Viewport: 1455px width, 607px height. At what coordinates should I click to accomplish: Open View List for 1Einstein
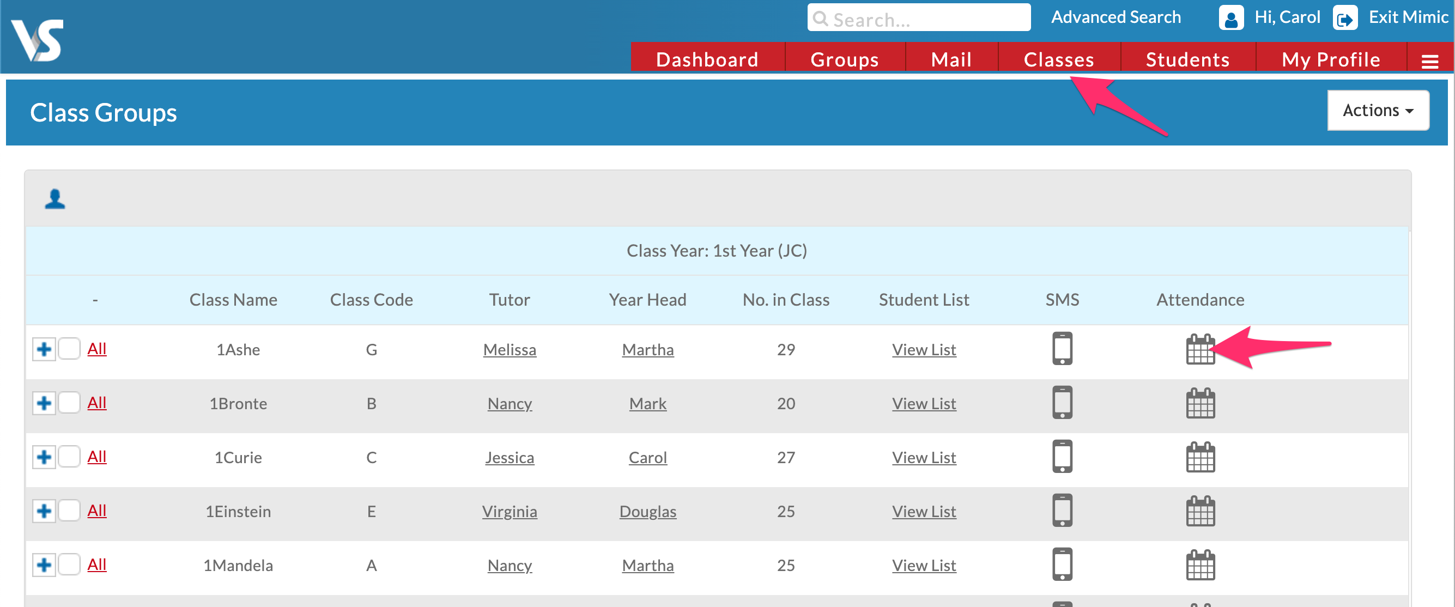(x=924, y=512)
